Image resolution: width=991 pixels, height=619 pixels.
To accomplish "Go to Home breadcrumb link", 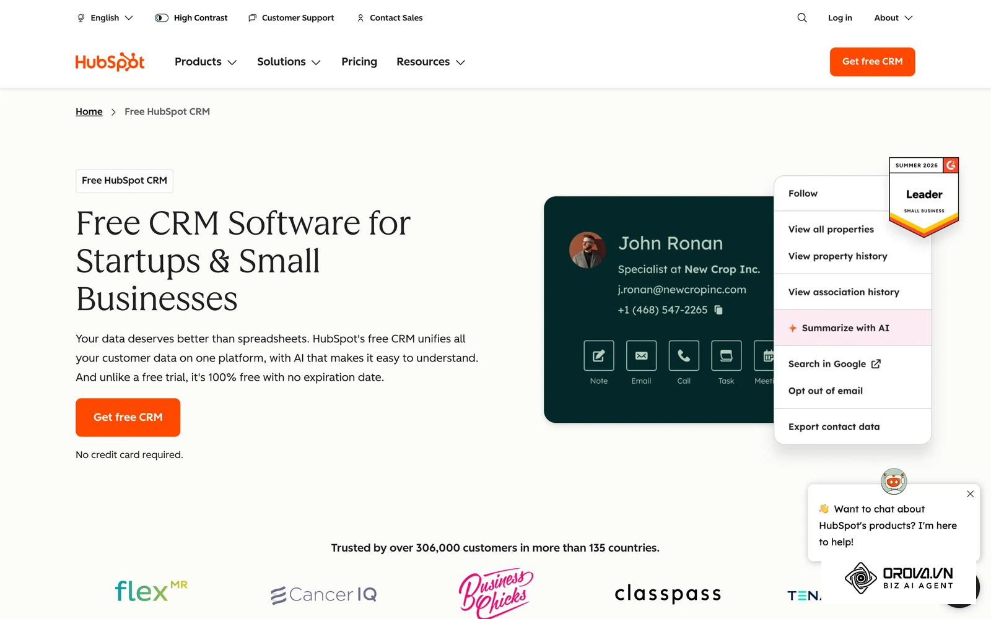I will point(89,111).
